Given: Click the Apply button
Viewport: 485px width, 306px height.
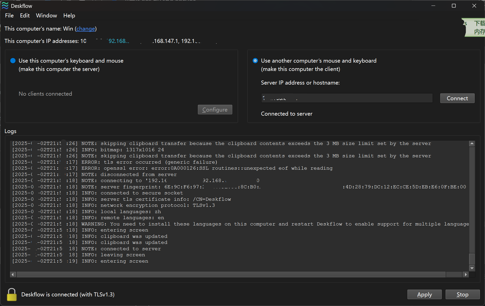Looking at the screenshot, I should click(x=424, y=294).
